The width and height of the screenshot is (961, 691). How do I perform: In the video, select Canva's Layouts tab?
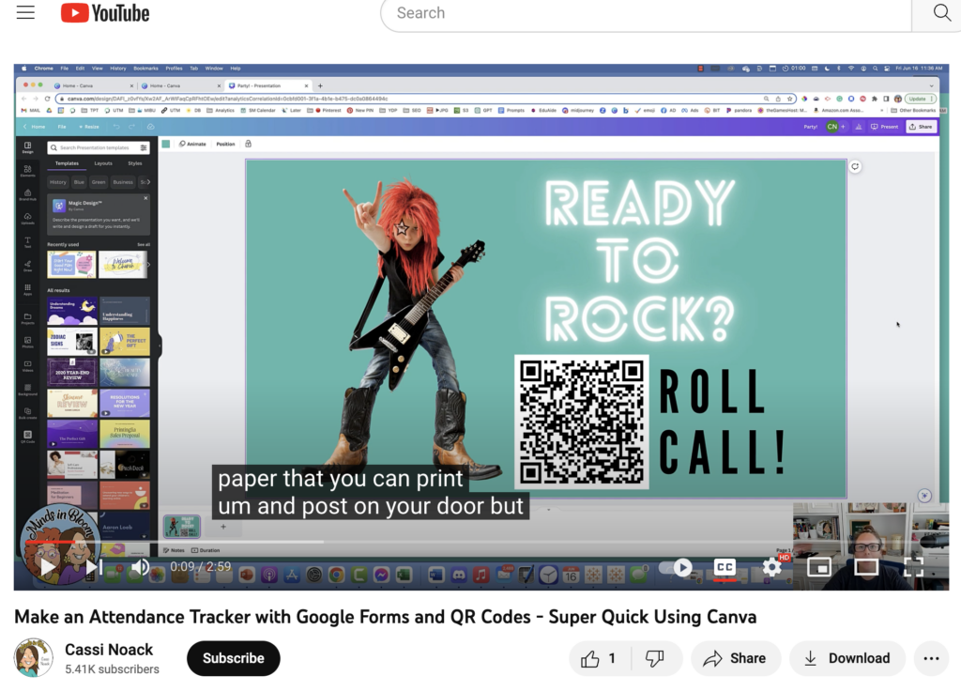103,163
